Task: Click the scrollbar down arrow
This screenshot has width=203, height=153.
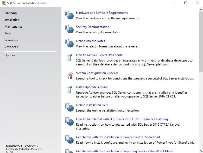Action: coord(201,151)
